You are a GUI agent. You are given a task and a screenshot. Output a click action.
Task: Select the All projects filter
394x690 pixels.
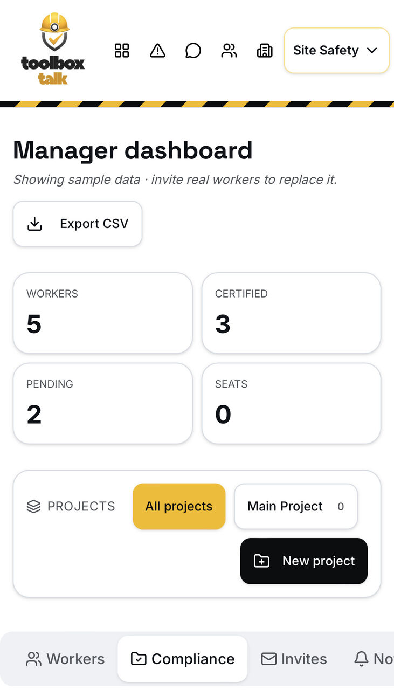pos(179,506)
